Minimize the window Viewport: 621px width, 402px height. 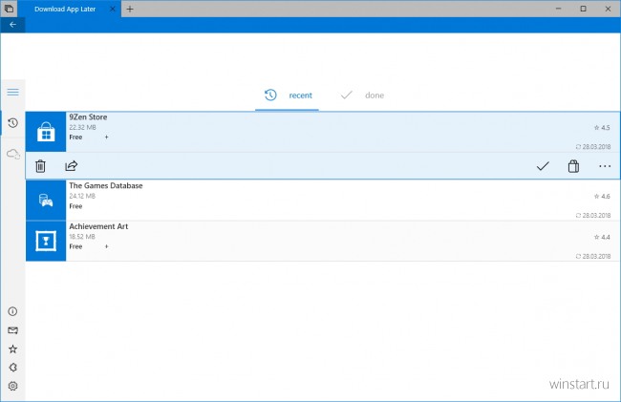pyautogui.click(x=559, y=9)
